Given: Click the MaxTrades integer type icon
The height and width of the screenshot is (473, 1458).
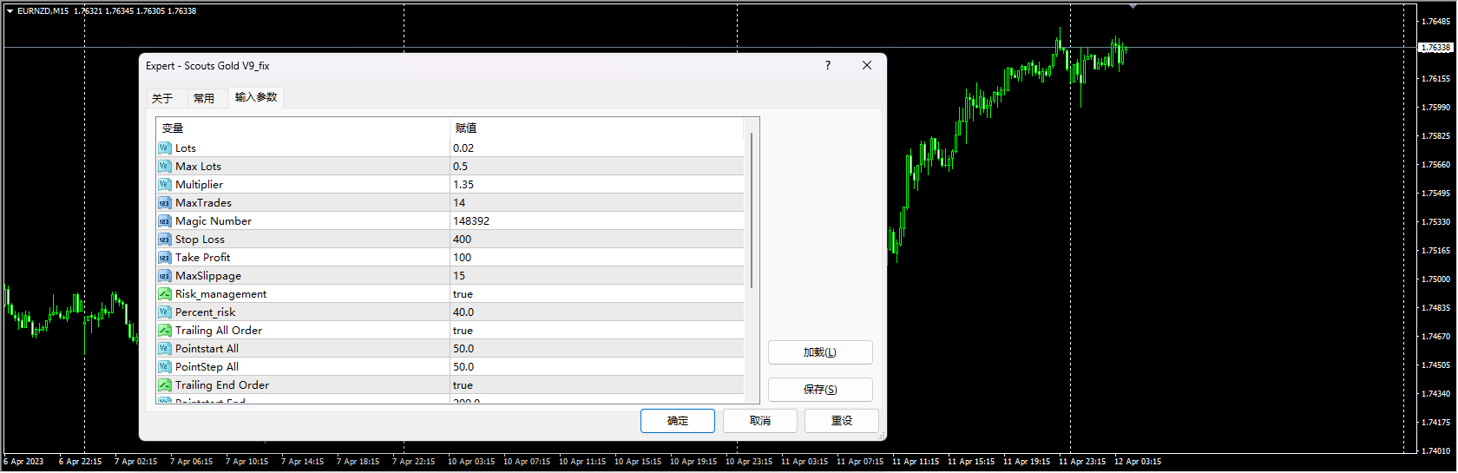Looking at the screenshot, I should coord(165,203).
